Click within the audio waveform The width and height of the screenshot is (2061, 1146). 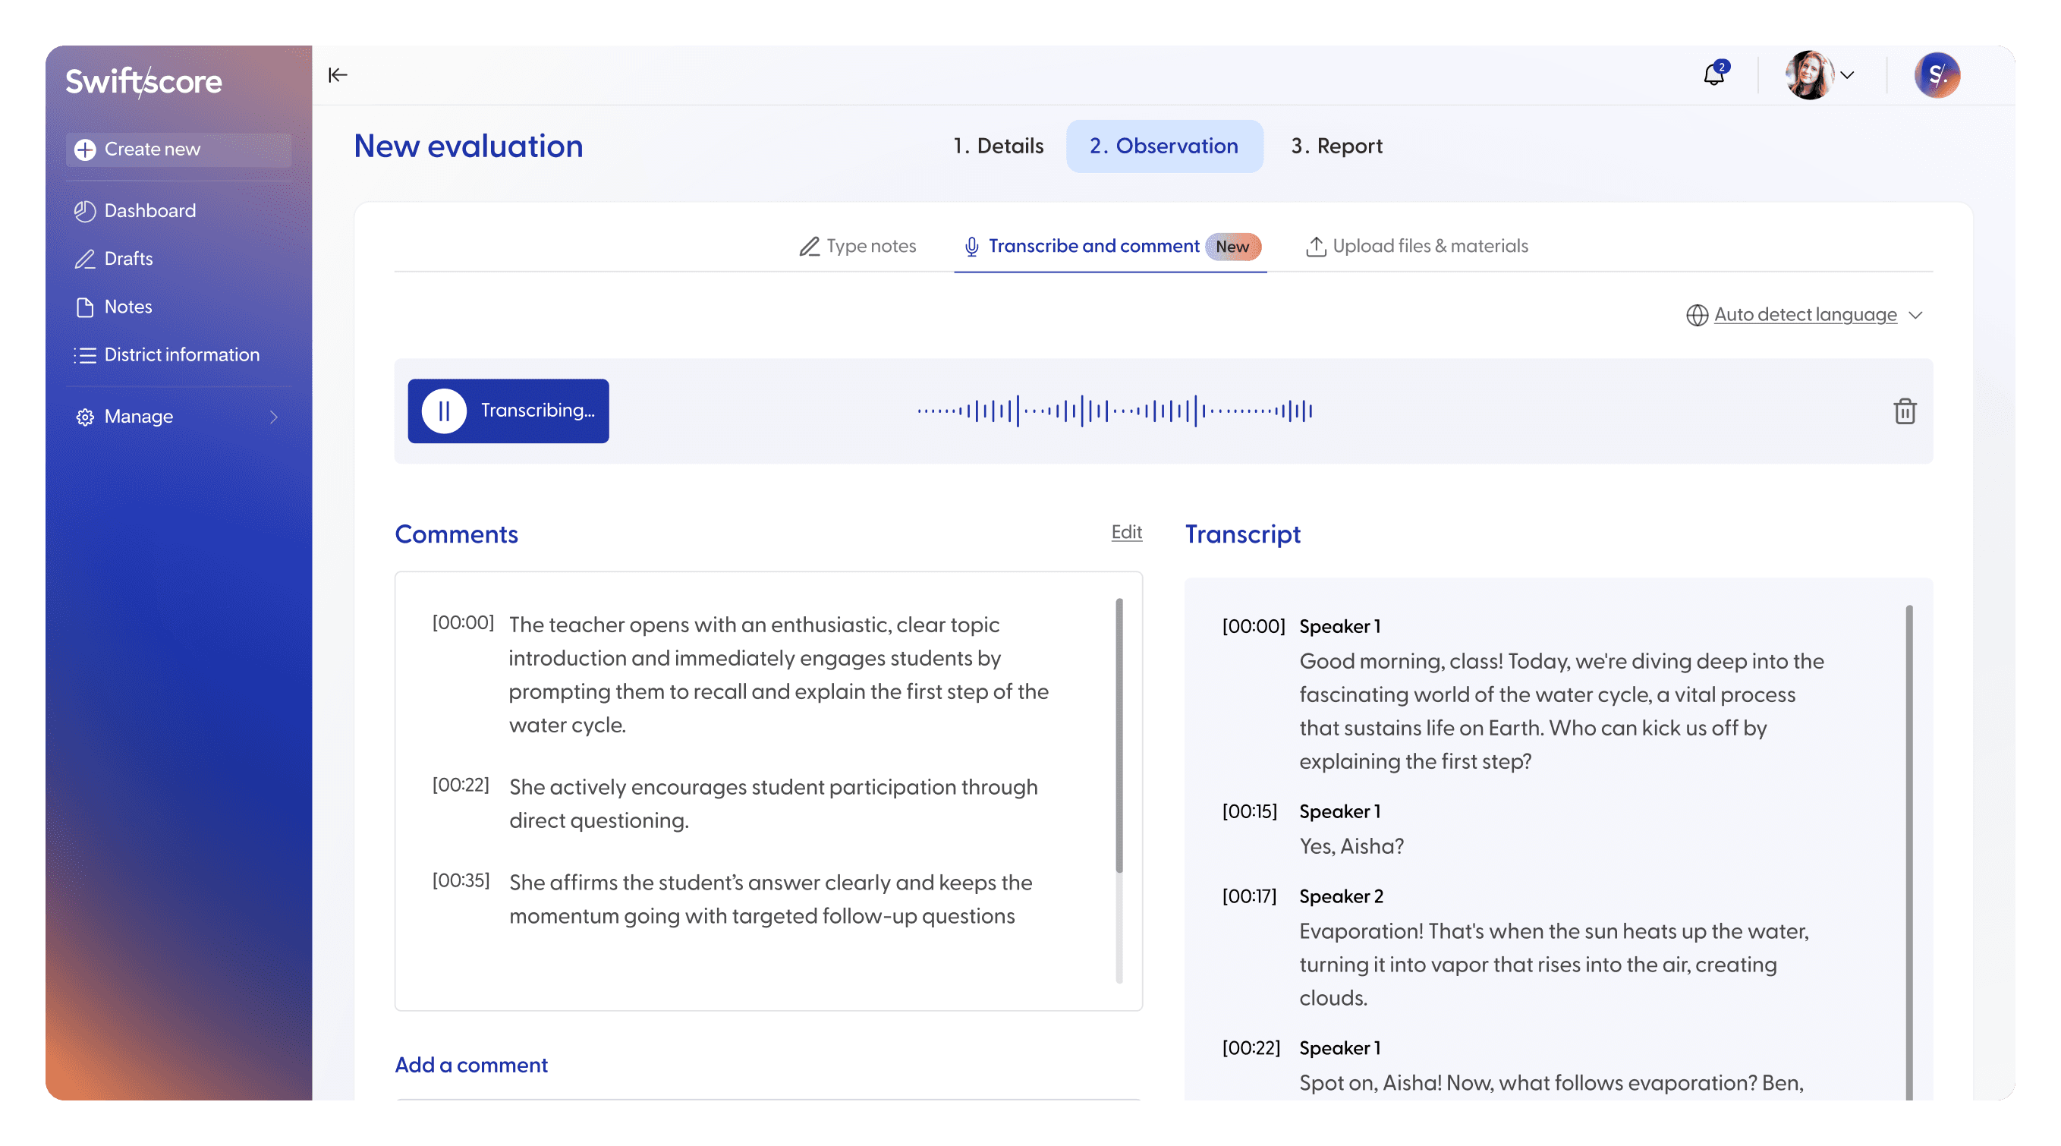(1115, 411)
